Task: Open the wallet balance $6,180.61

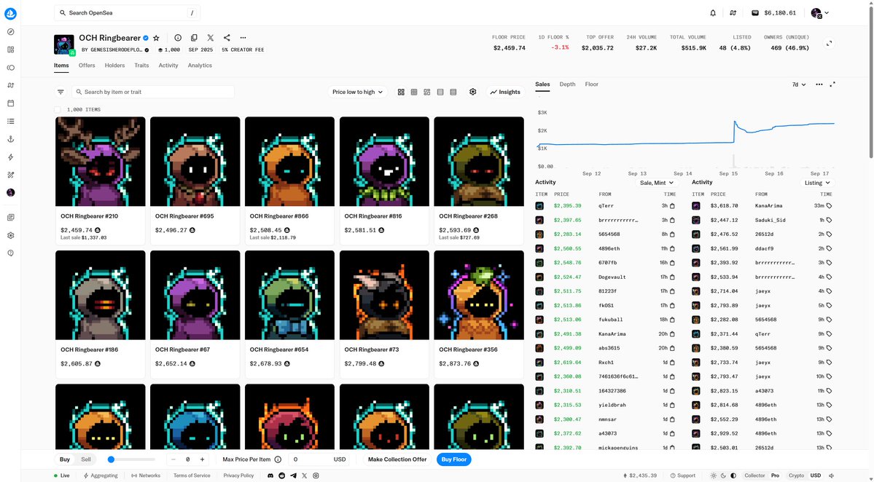Action: [773, 13]
